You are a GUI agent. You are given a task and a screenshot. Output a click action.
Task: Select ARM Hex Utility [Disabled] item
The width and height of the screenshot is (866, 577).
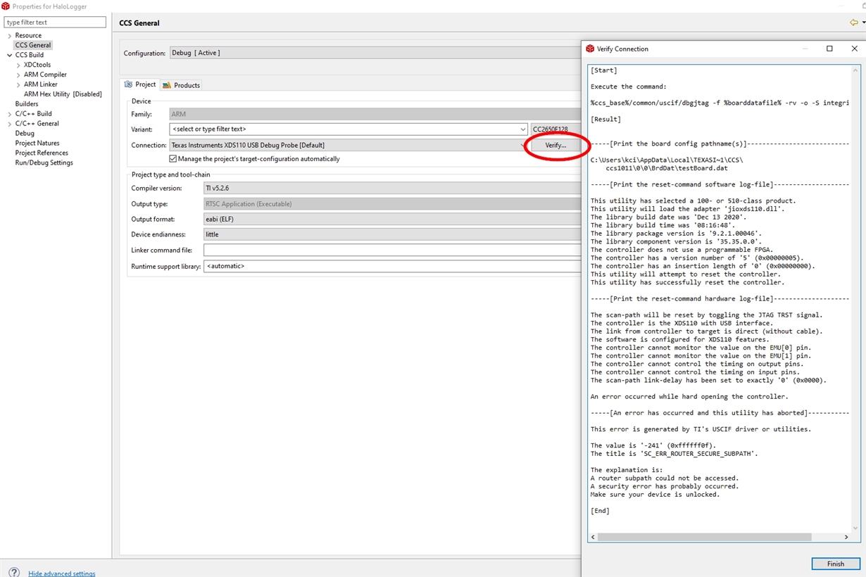[63, 94]
